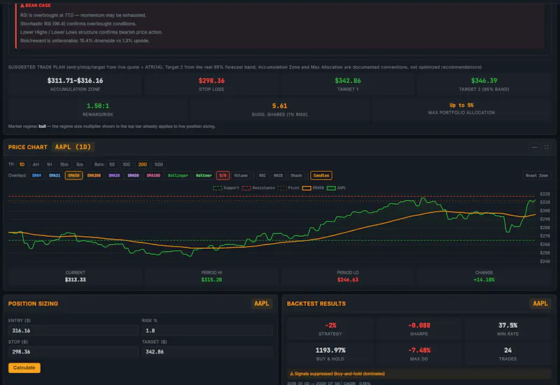Enable the SMA20 overlay
The image size is (560, 385).
tap(114, 175)
